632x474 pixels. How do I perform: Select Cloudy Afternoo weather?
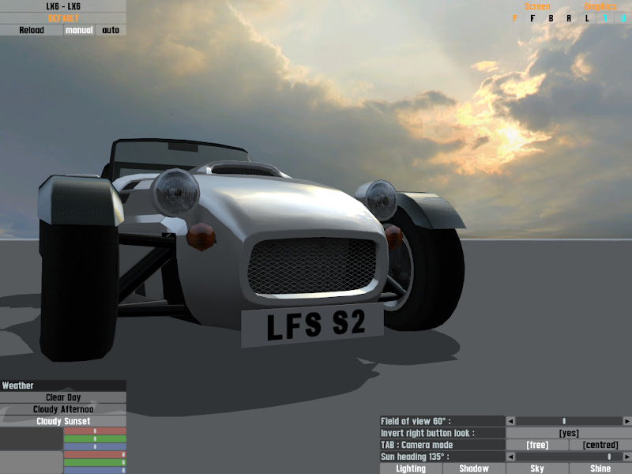63,409
